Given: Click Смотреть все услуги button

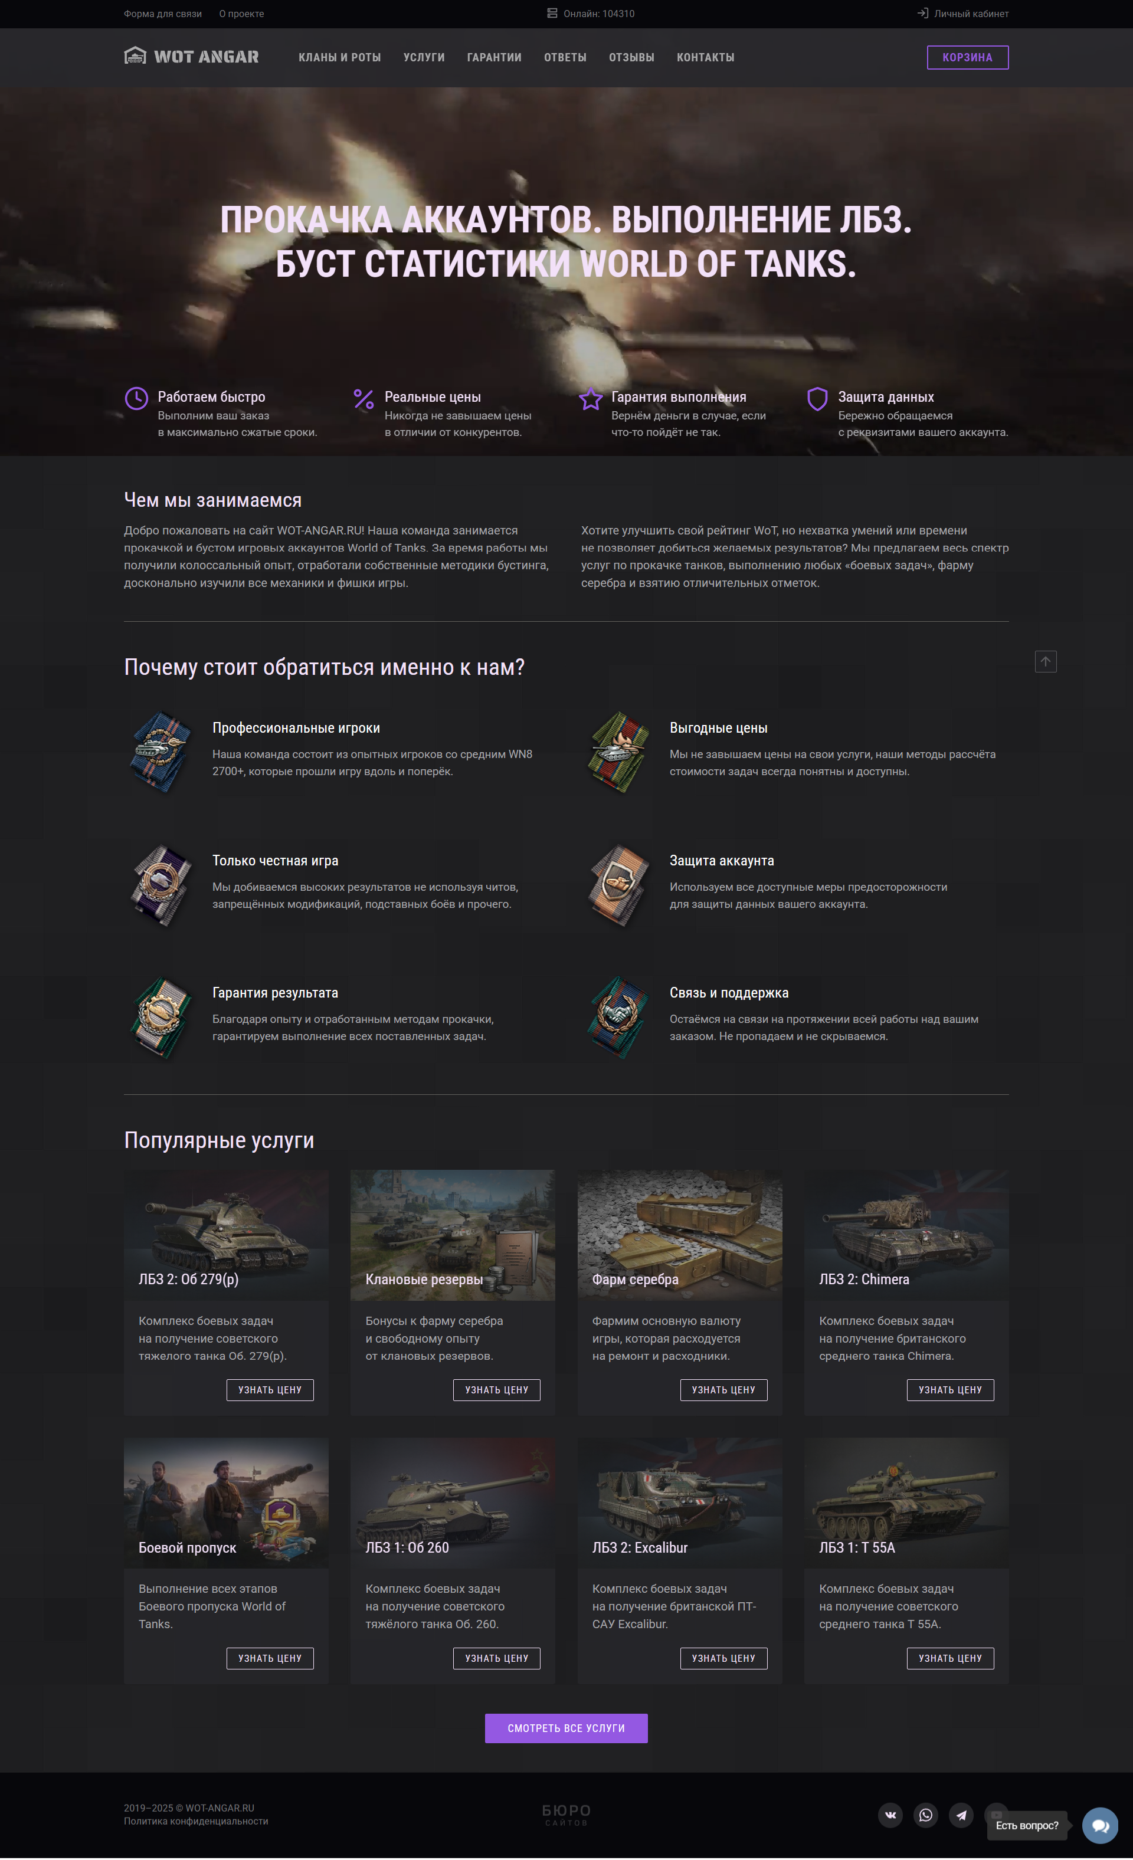Looking at the screenshot, I should click(x=566, y=1728).
